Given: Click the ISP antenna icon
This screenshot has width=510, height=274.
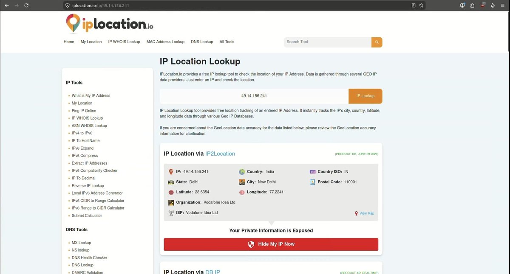Looking at the screenshot, I should 171,213.
